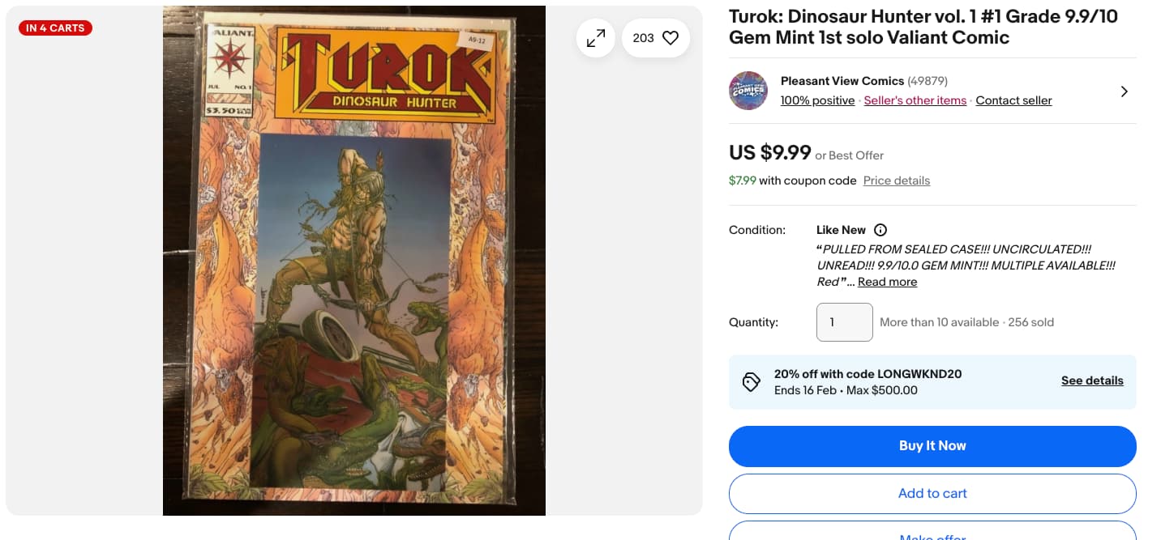The height and width of the screenshot is (540, 1161).
Task: View the 100% positive feedback link
Action: point(817,100)
